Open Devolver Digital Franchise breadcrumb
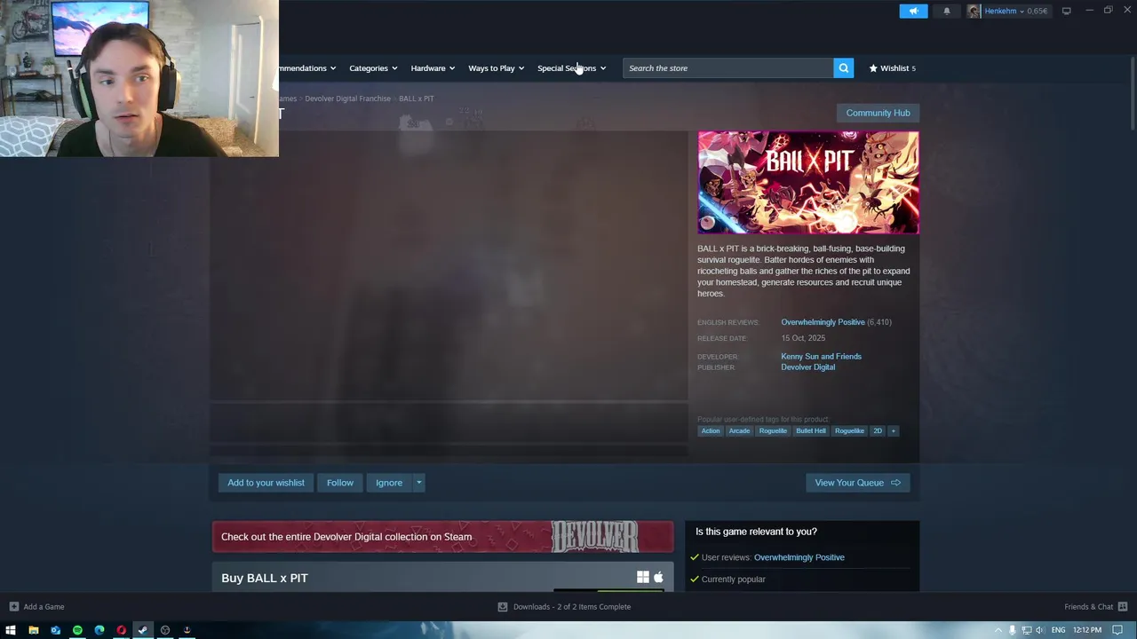 click(x=347, y=99)
